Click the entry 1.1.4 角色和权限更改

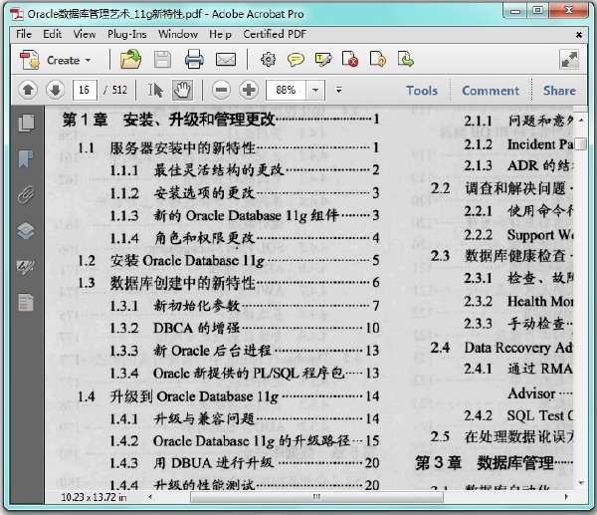pyautogui.click(x=245, y=238)
